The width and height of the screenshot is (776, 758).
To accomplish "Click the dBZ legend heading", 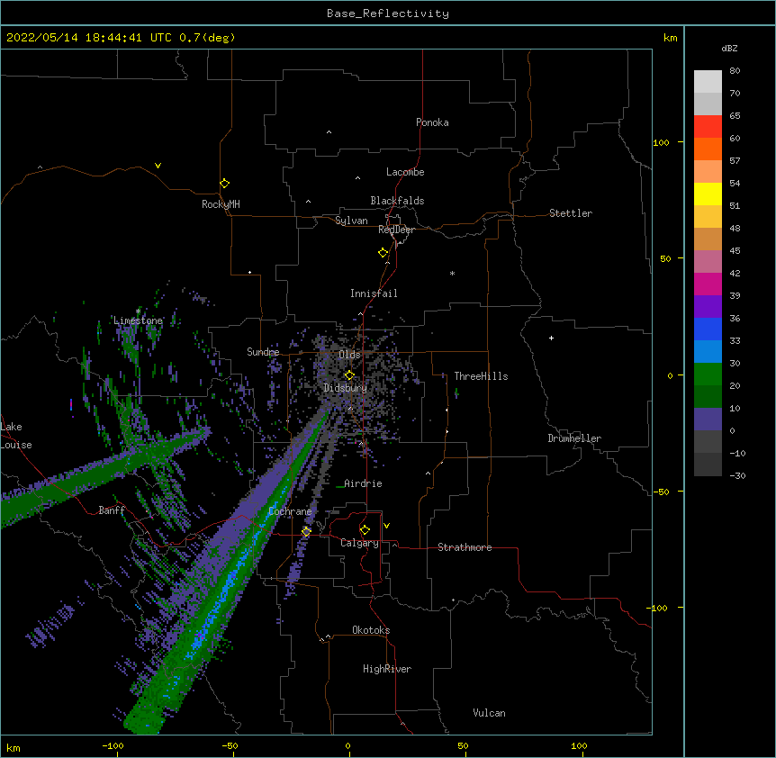I will (x=729, y=49).
